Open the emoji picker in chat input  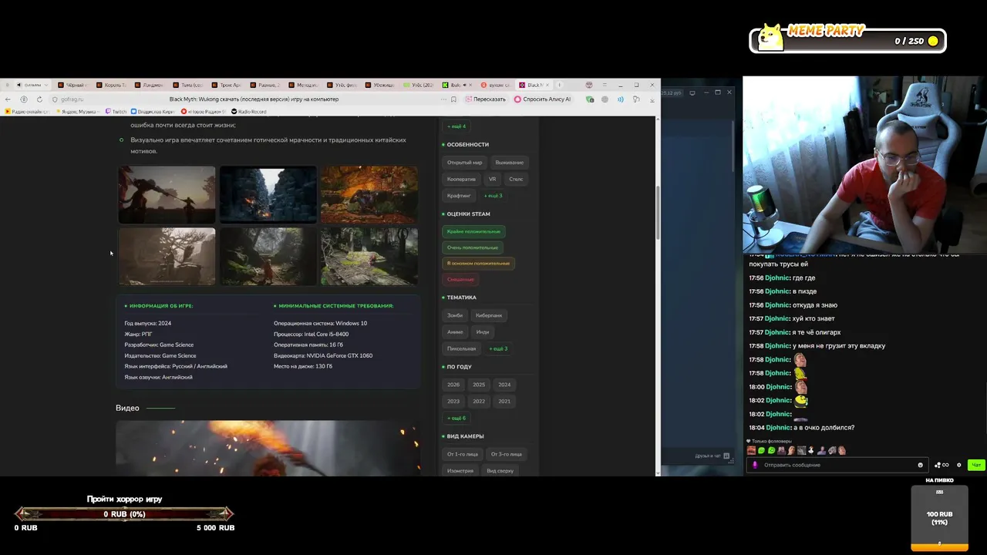pyautogui.click(x=920, y=465)
